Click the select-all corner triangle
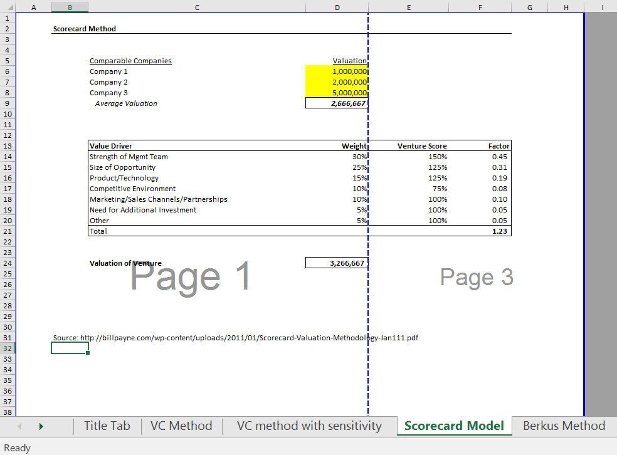617x455 pixels. click(x=10, y=8)
